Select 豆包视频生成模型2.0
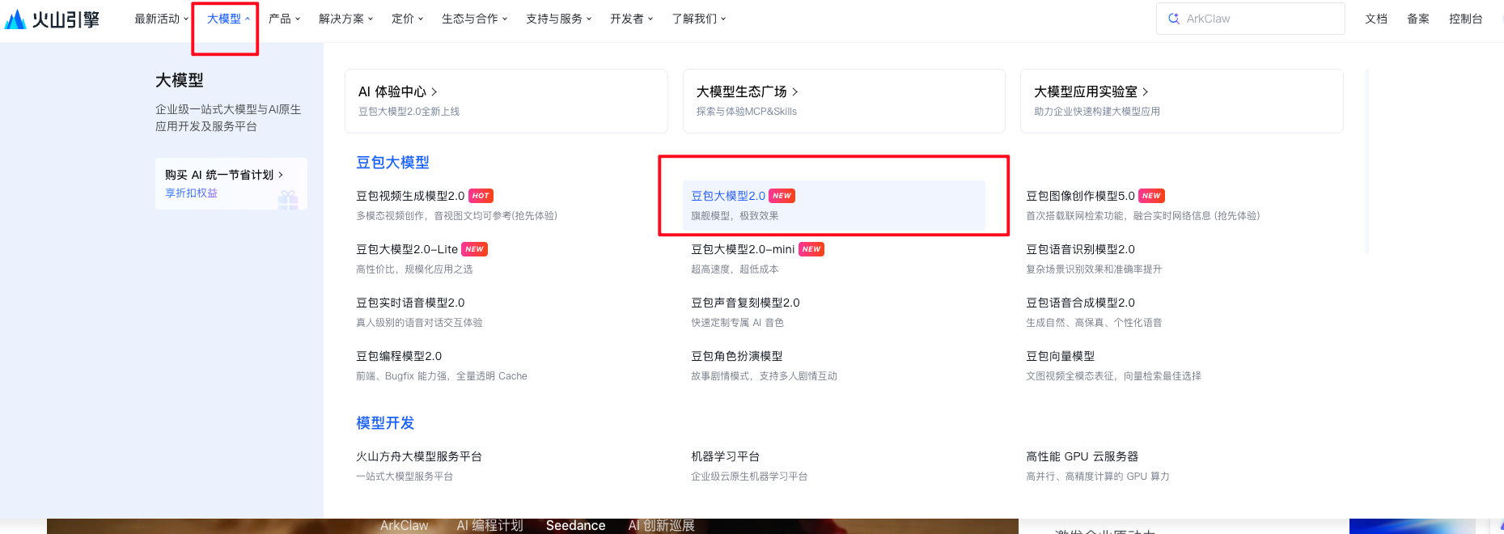This screenshot has height=534, width=1504. click(410, 196)
